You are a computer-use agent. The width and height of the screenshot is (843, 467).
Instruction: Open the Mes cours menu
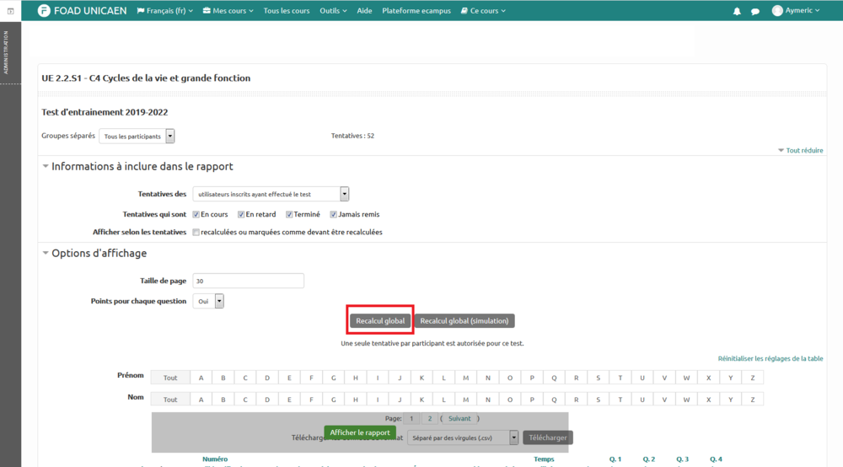coord(228,11)
